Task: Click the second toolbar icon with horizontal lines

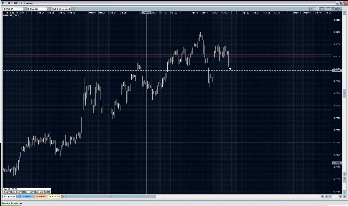Action: click(314, 9)
